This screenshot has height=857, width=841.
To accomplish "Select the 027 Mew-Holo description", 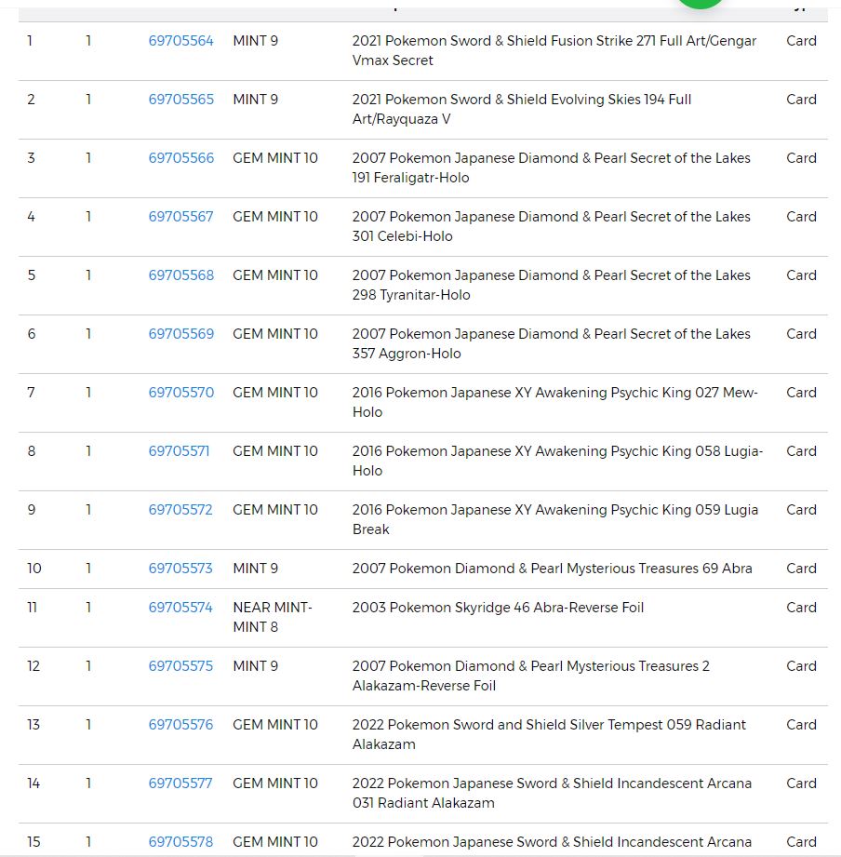I will pyautogui.click(x=555, y=402).
